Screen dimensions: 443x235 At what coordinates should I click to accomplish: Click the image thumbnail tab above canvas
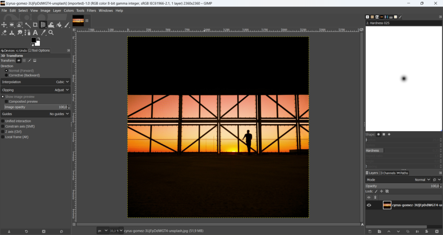[78, 20]
